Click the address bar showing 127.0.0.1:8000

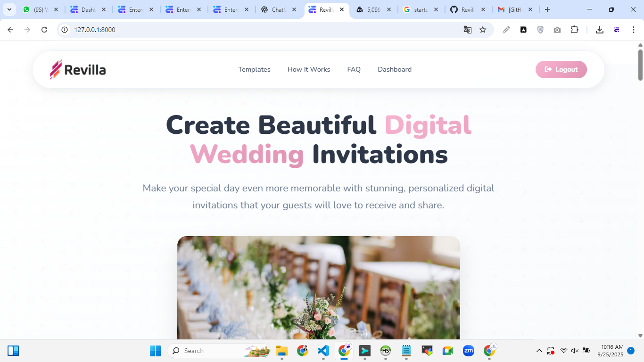coord(264,30)
